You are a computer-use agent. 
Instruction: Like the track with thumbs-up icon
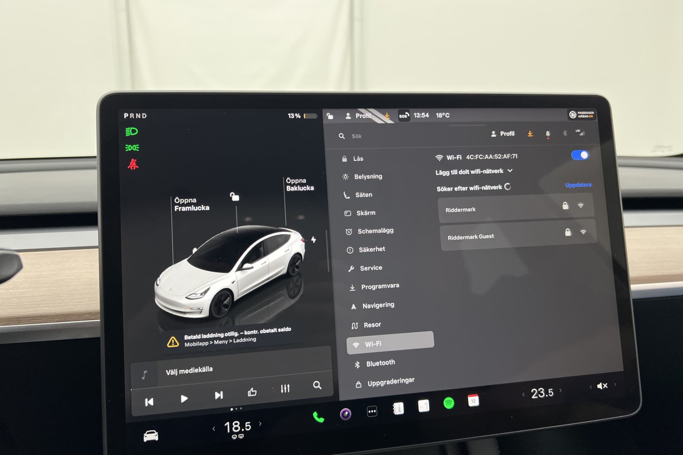[252, 392]
